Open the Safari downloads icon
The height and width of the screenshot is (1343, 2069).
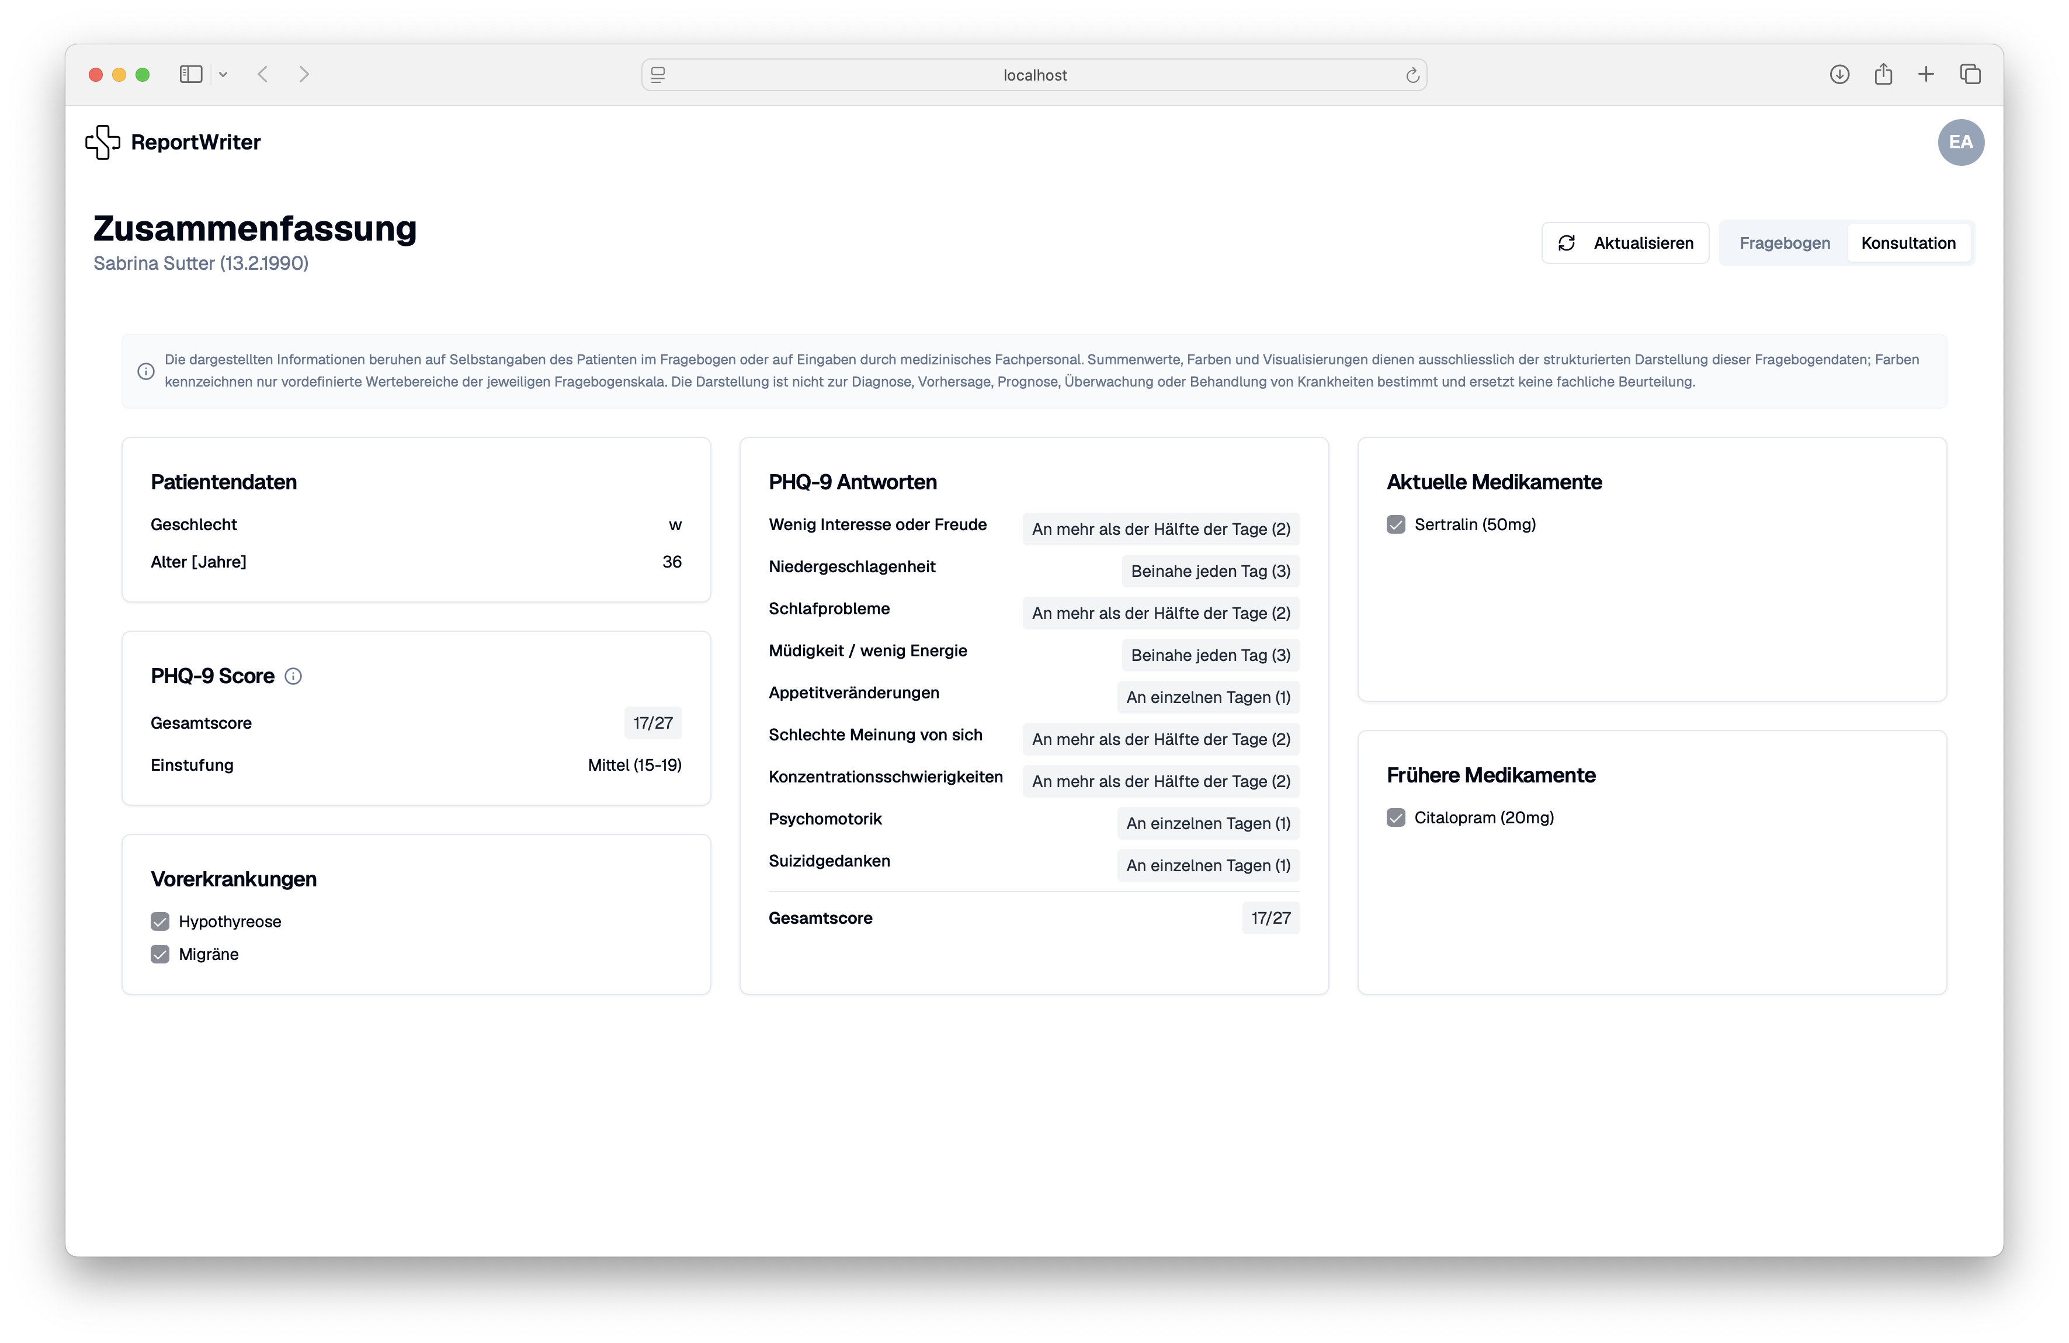point(1839,75)
